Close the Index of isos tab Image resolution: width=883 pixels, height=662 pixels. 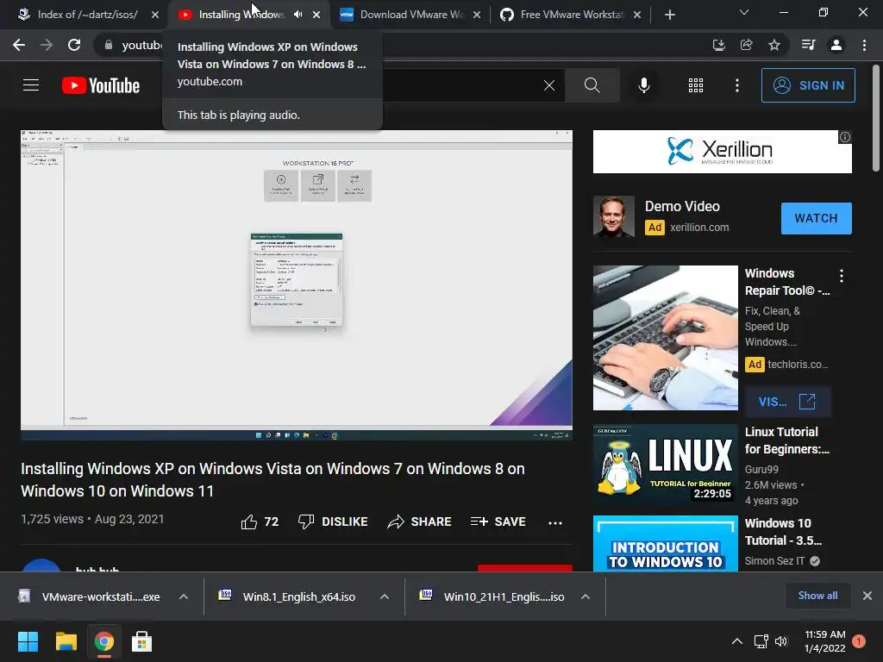[155, 15]
